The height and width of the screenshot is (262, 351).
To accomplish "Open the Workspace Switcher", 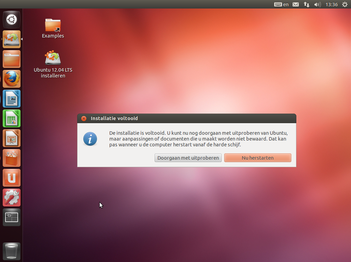I will pos(12,217).
